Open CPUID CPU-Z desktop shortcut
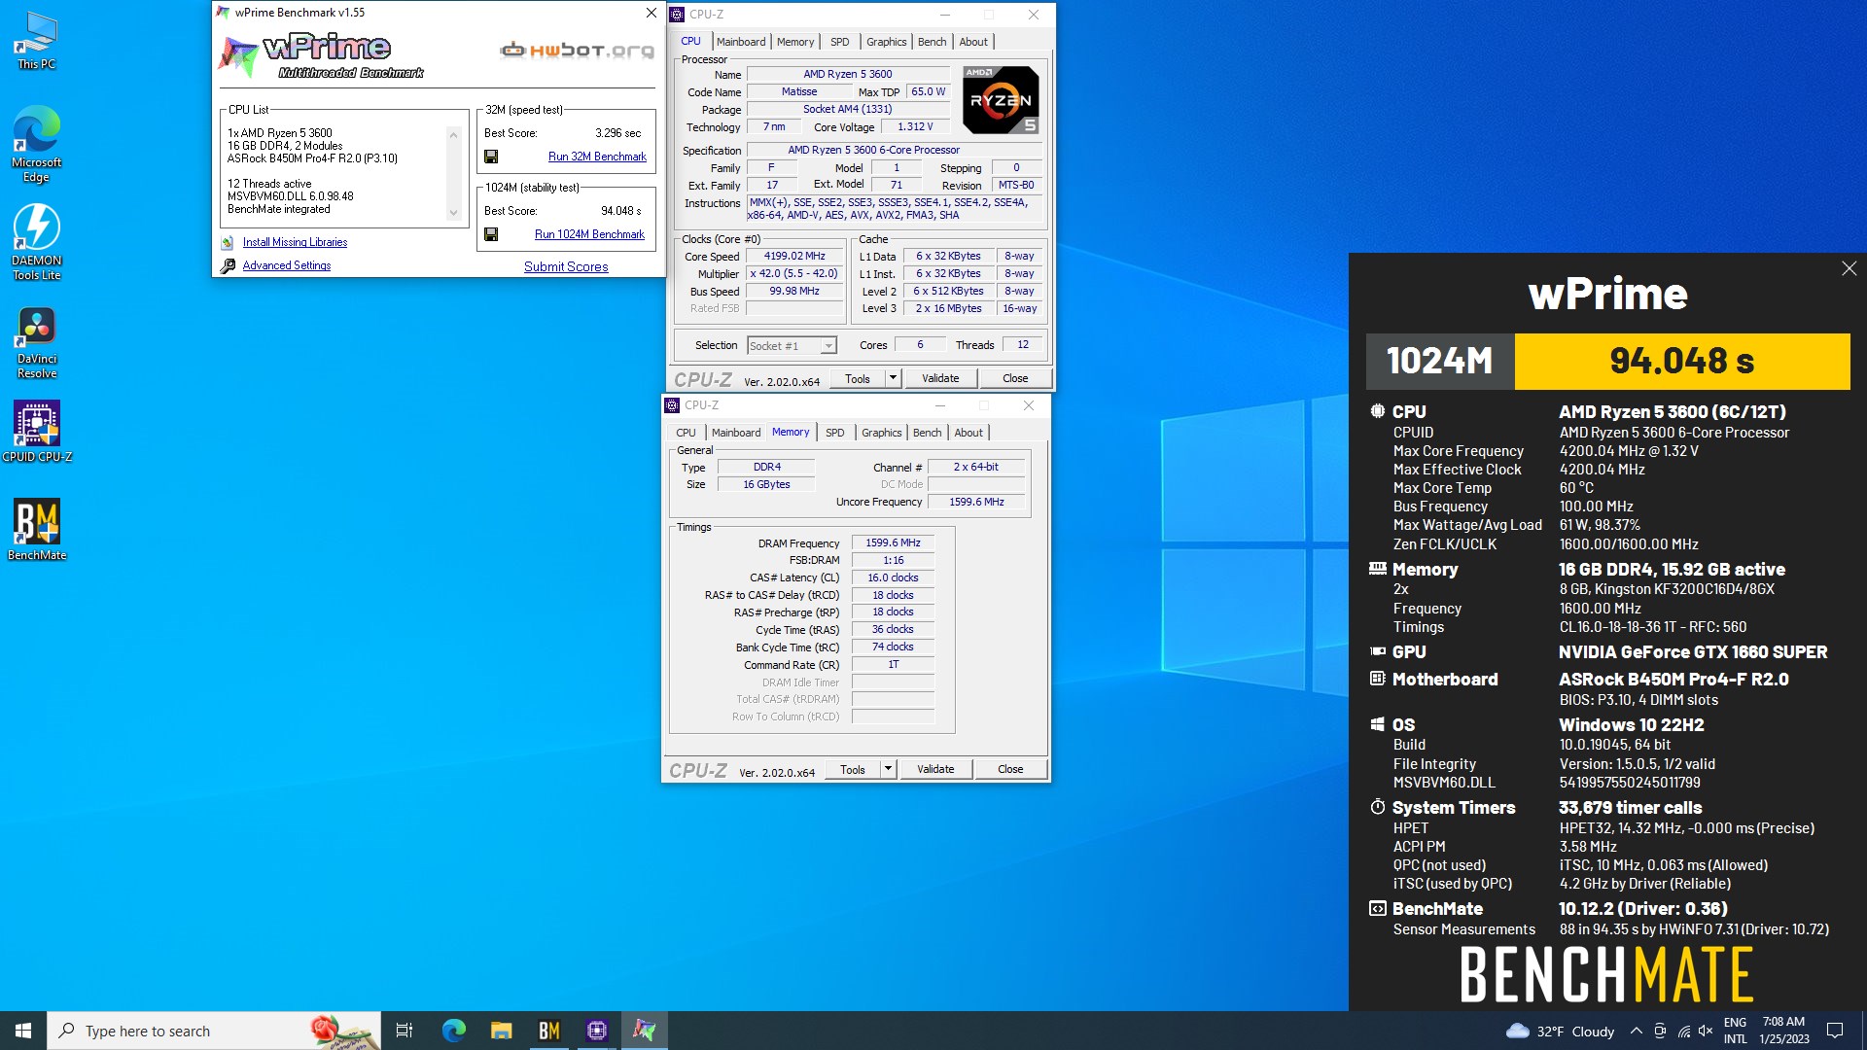 tap(36, 431)
